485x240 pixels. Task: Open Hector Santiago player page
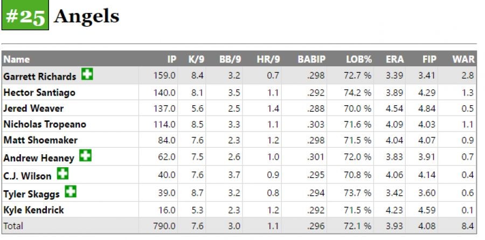point(39,92)
